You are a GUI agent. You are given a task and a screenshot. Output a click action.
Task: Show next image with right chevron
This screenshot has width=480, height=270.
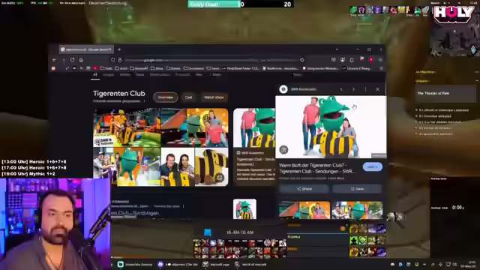(x=353, y=89)
